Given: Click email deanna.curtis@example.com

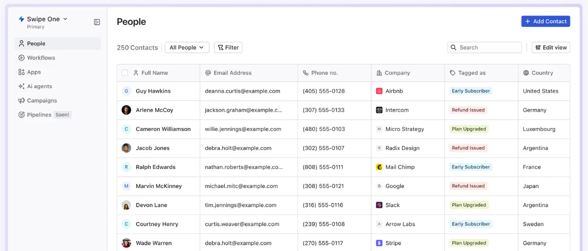Looking at the screenshot, I should (242, 91).
